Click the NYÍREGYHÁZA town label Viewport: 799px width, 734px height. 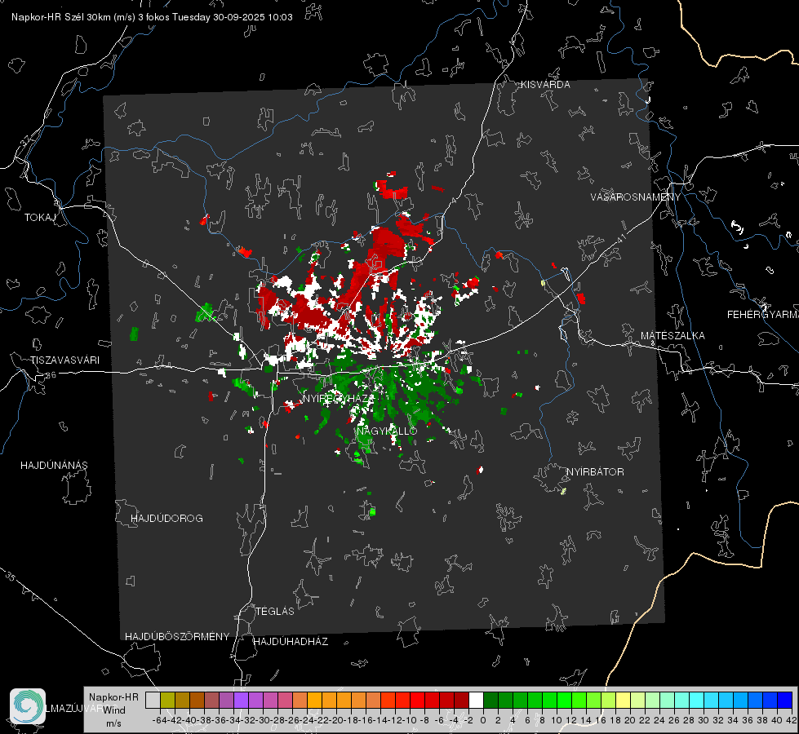tap(338, 398)
